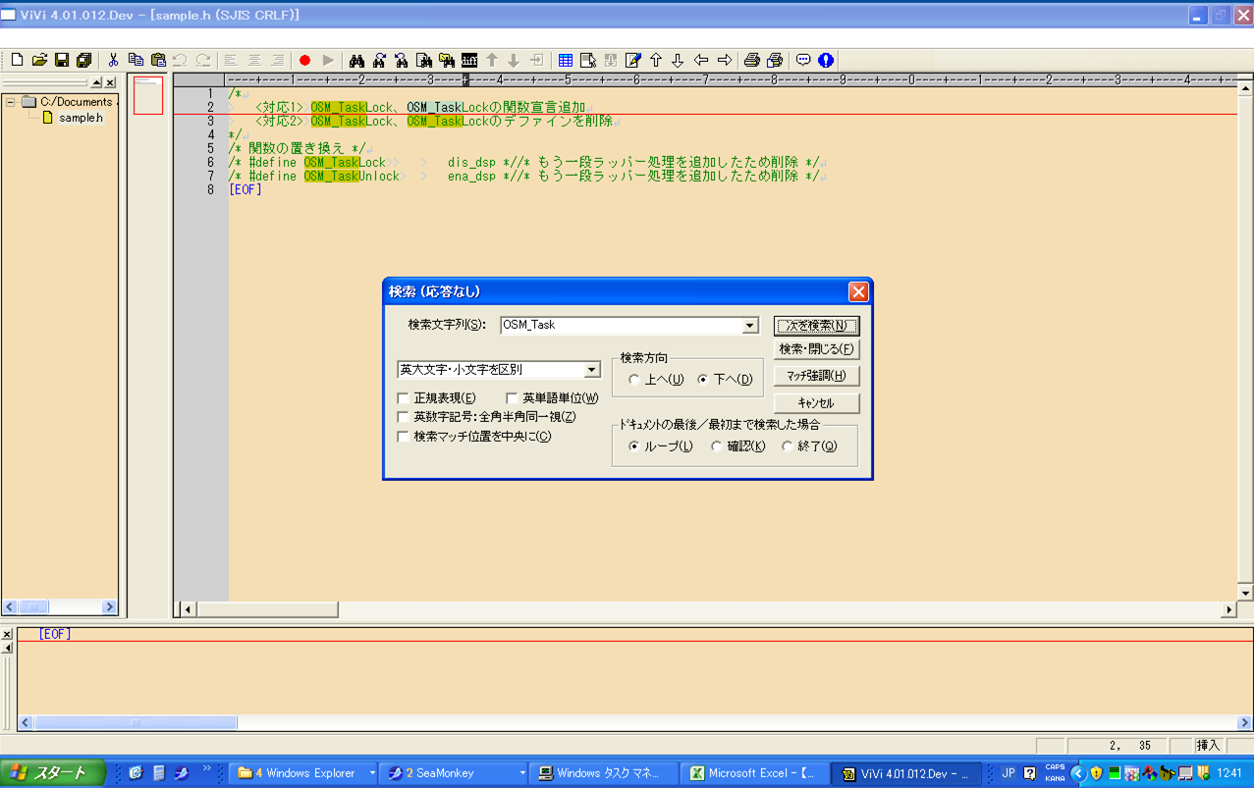This screenshot has width=1254, height=788.
Task: Collapse the C:/Documents tree node
Action: pos(11,102)
